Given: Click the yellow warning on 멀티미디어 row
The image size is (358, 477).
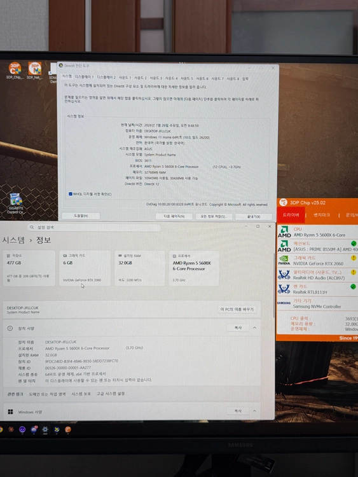Looking at the screenshot, I should 354,272.
